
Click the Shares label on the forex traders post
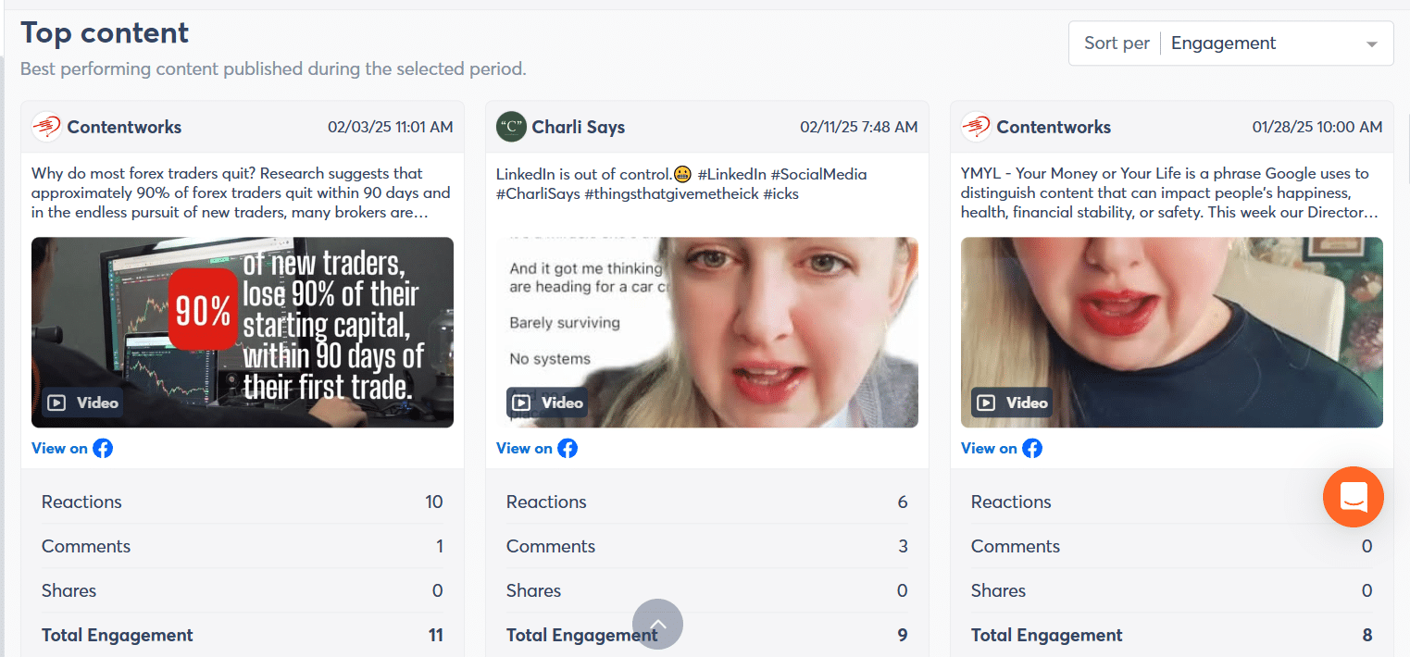pos(69,590)
